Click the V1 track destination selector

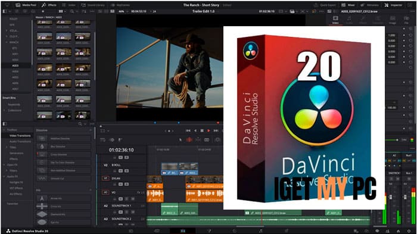tap(105, 178)
